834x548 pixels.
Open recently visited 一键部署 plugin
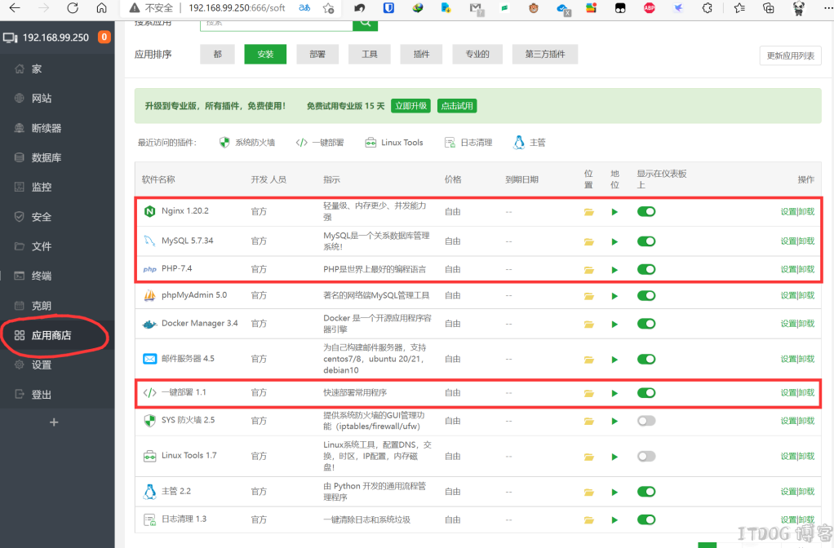[x=320, y=143]
